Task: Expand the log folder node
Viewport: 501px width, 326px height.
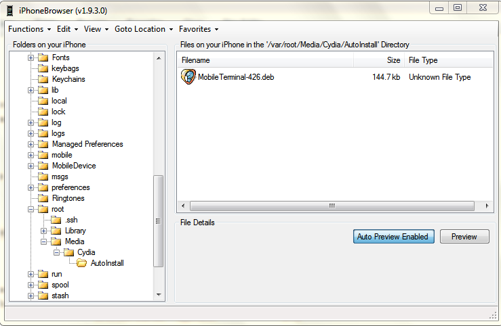Action: 31,123
